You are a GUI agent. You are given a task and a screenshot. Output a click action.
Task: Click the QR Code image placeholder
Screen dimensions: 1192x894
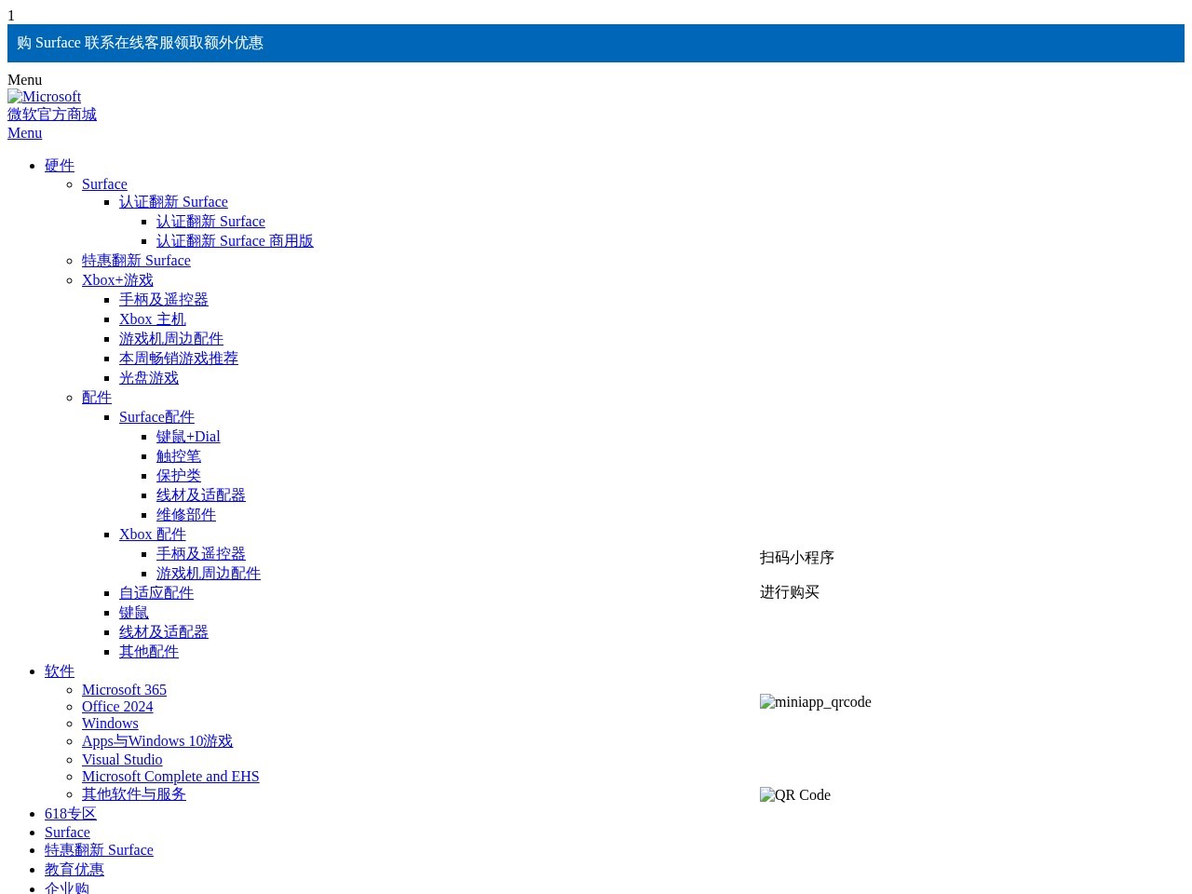[794, 795]
